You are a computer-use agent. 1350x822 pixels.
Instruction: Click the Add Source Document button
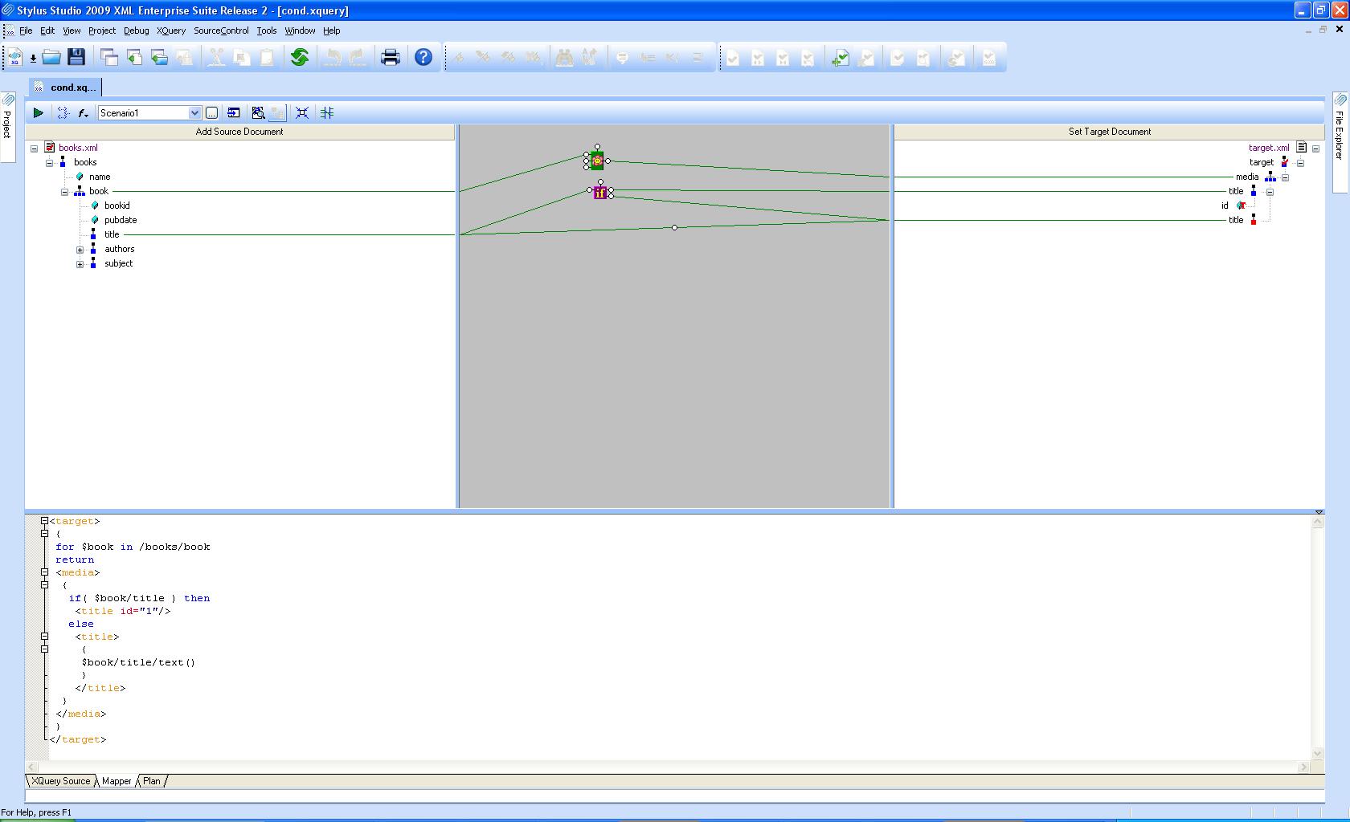tap(239, 132)
